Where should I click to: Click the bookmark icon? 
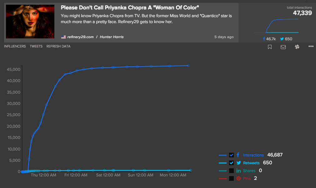pos(270,47)
